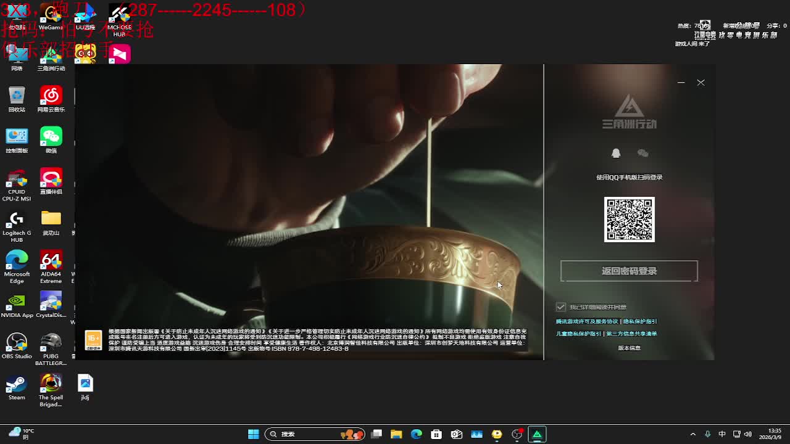Open the 儿童隐私保护指引 link

tap(578, 334)
